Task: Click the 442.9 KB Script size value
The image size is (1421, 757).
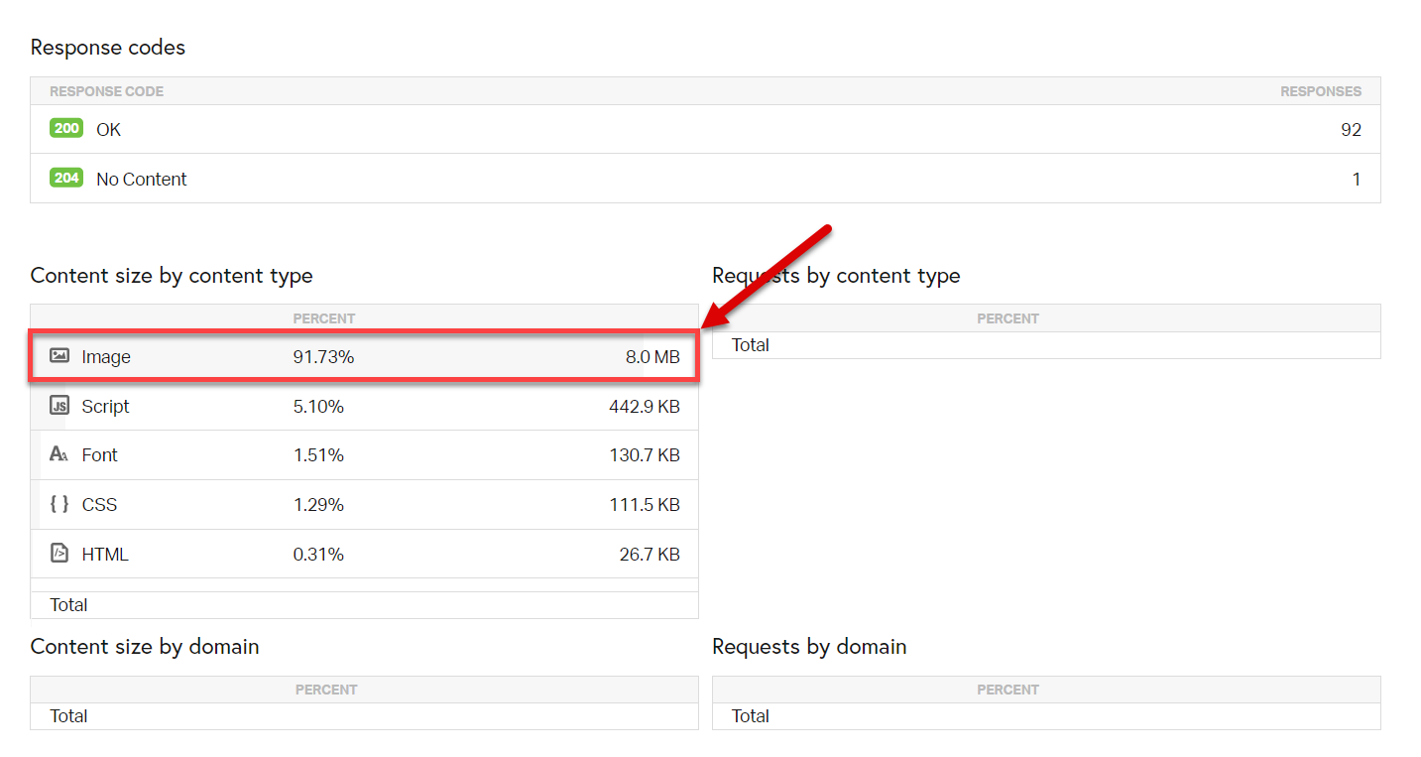Action: [x=644, y=407]
